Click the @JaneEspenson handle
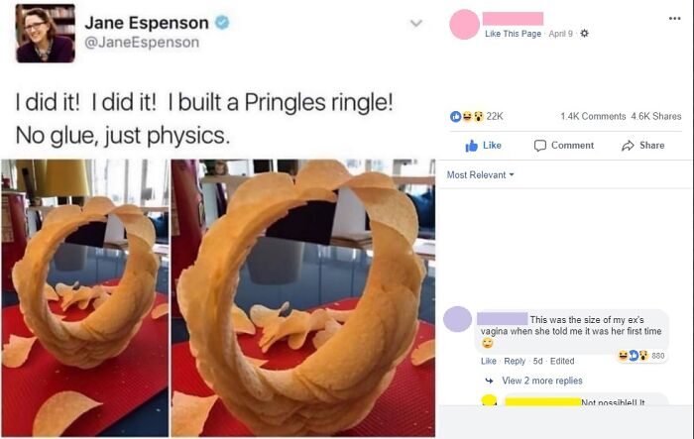694x439 pixels. pos(142,43)
